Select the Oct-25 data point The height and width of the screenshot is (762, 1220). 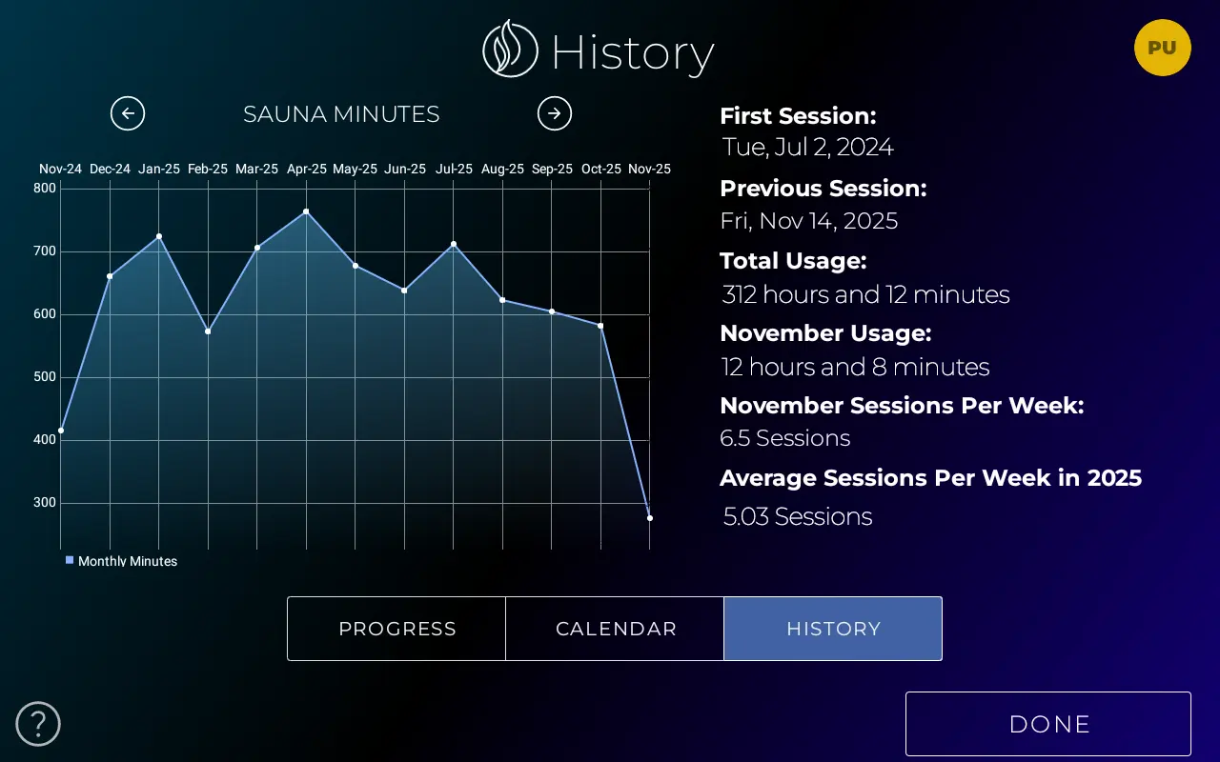tap(600, 326)
